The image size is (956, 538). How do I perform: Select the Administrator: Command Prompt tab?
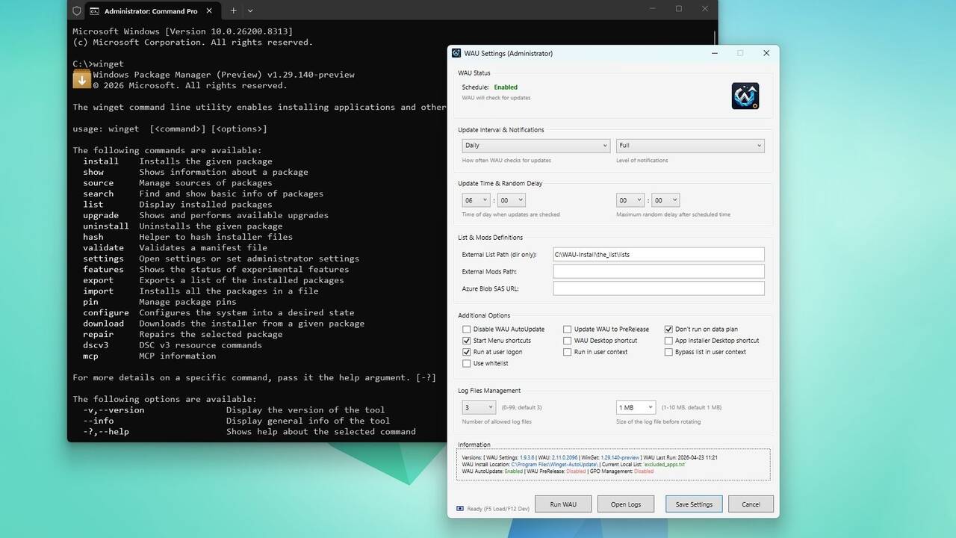coord(149,11)
